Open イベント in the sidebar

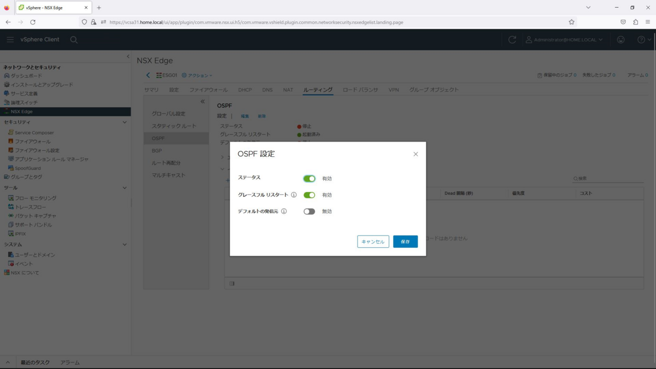(x=24, y=264)
